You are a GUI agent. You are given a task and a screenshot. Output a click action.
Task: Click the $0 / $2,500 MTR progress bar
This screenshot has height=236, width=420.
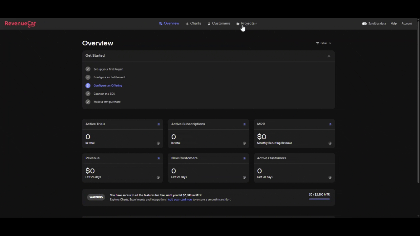tap(319, 199)
